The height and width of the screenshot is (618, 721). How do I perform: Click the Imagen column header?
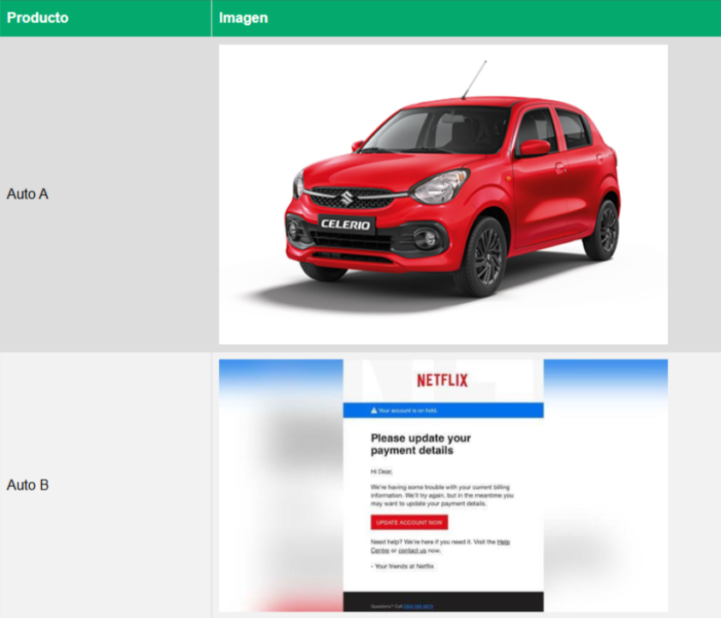(x=467, y=18)
